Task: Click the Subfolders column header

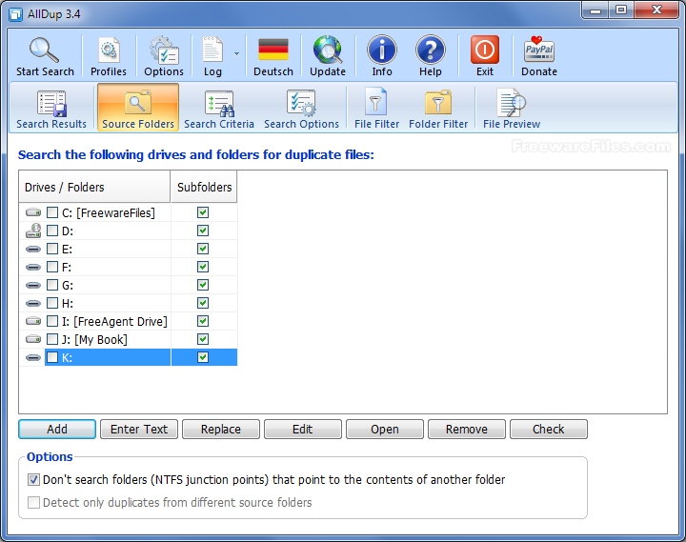Action: (x=204, y=187)
